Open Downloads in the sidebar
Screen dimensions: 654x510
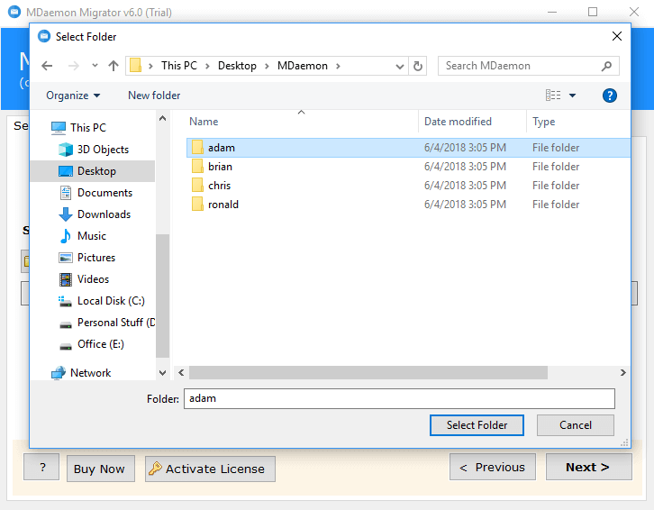click(104, 214)
